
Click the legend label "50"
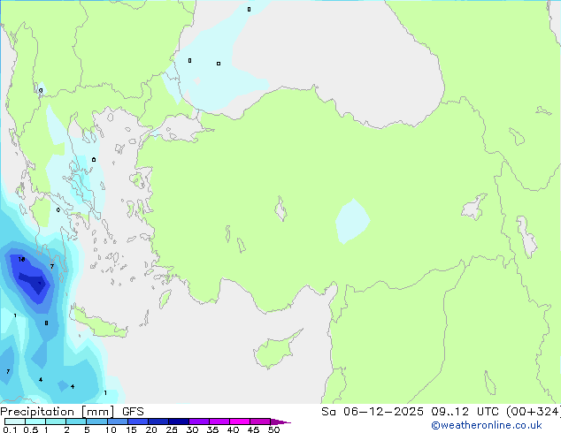coord(273,429)
